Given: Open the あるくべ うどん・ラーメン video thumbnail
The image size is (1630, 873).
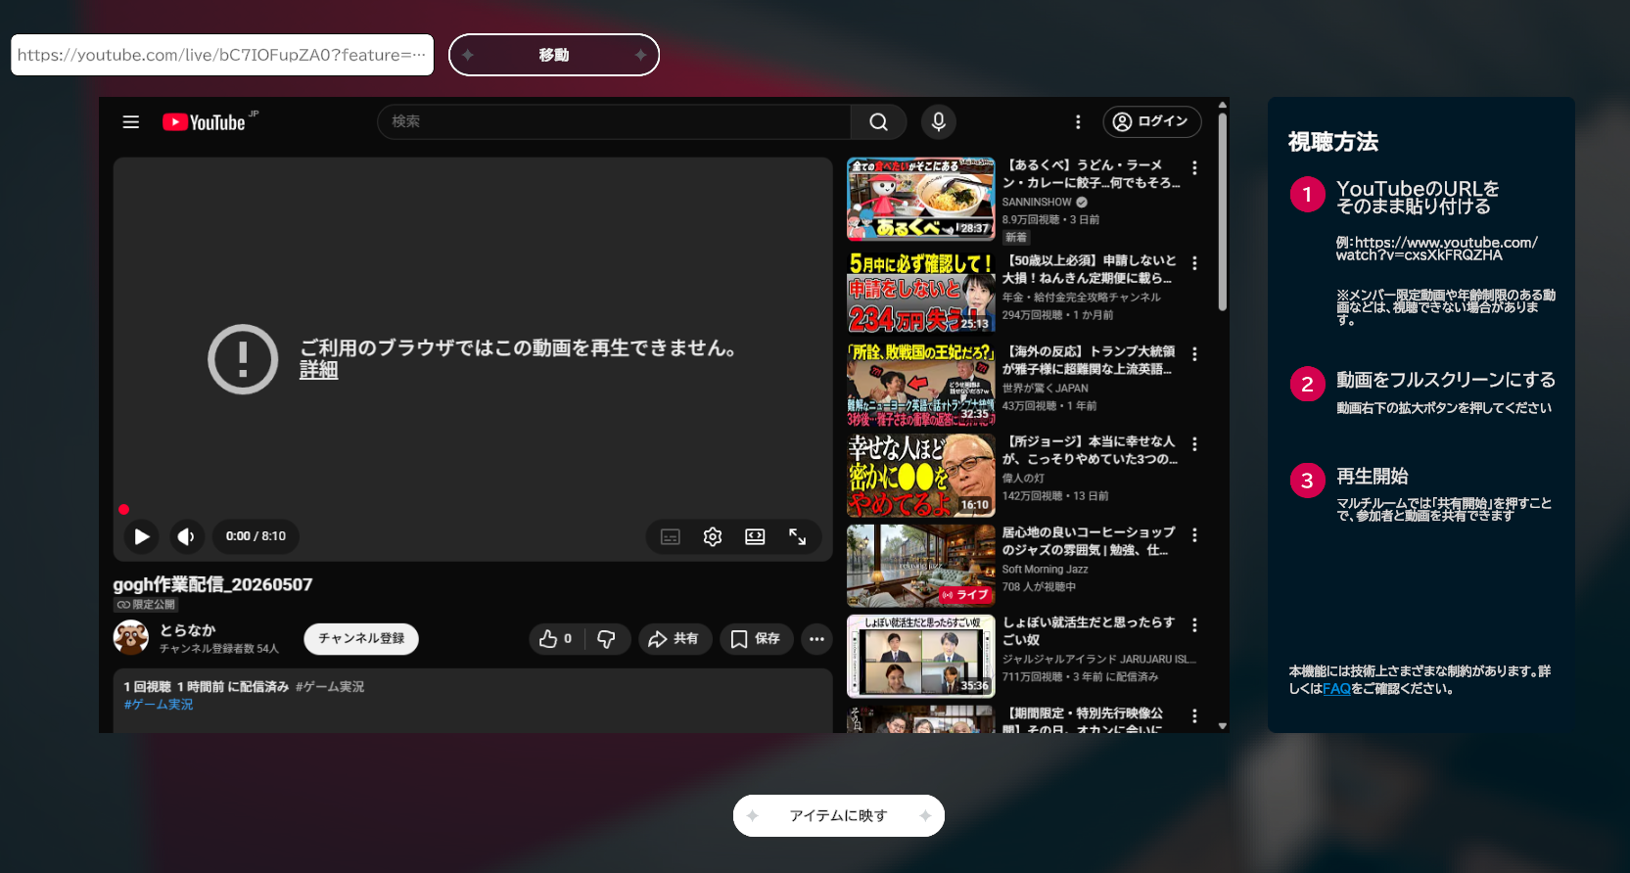Looking at the screenshot, I should tap(920, 199).
